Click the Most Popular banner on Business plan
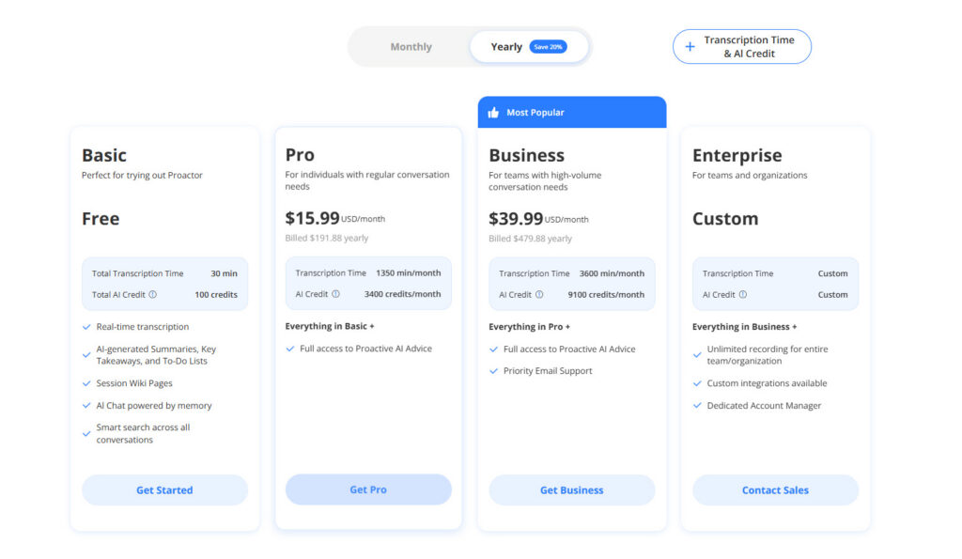962x559 pixels. [x=571, y=111]
